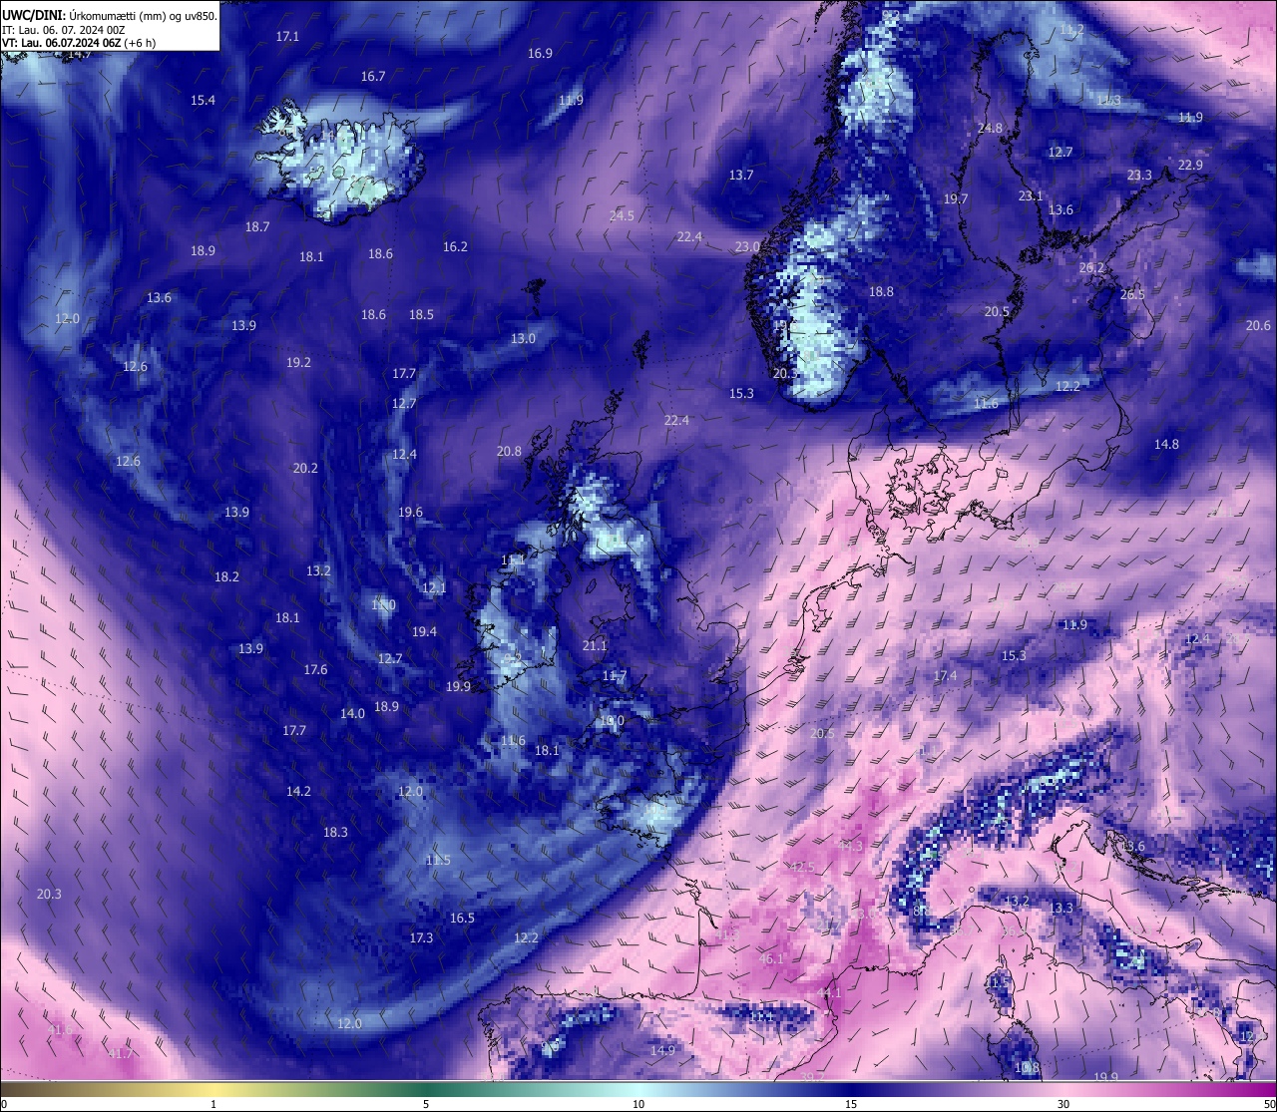Click the 18.3 value on the map
Image resolution: width=1277 pixels, height=1112 pixels.
[335, 832]
